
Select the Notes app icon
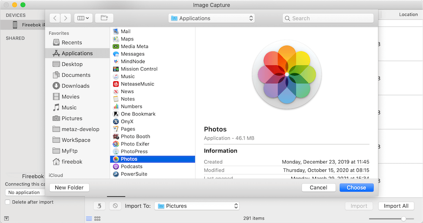click(116, 99)
